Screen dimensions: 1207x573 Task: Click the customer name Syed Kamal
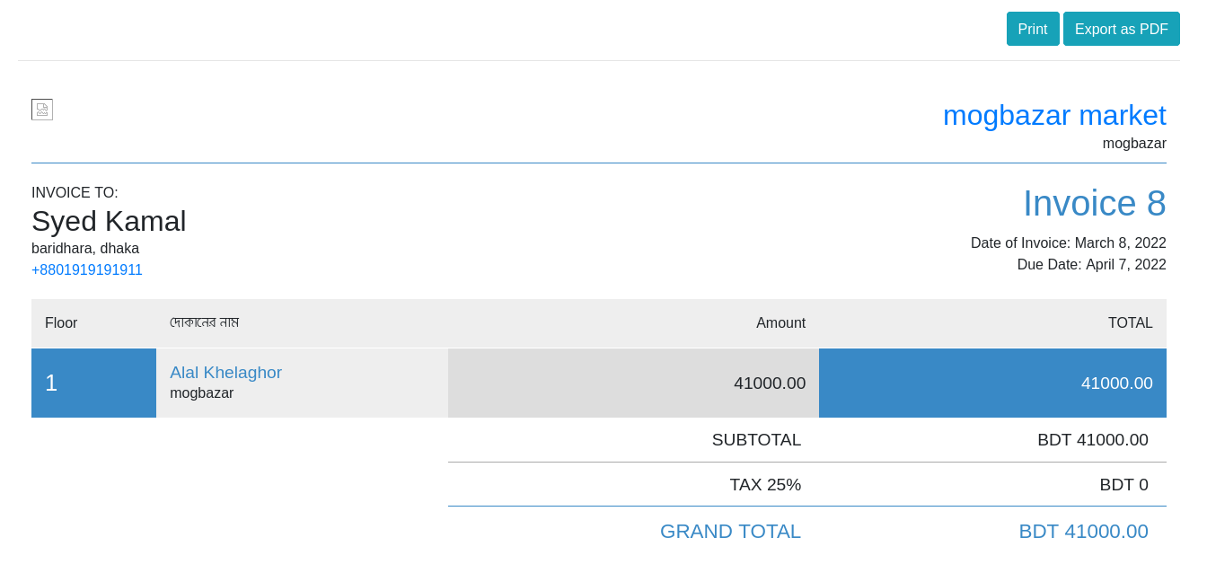click(109, 221)
